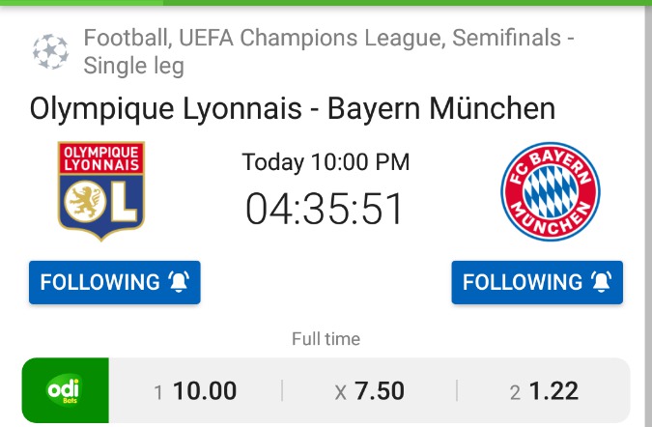Select draw odds 7.50

(x=369, y=391)
